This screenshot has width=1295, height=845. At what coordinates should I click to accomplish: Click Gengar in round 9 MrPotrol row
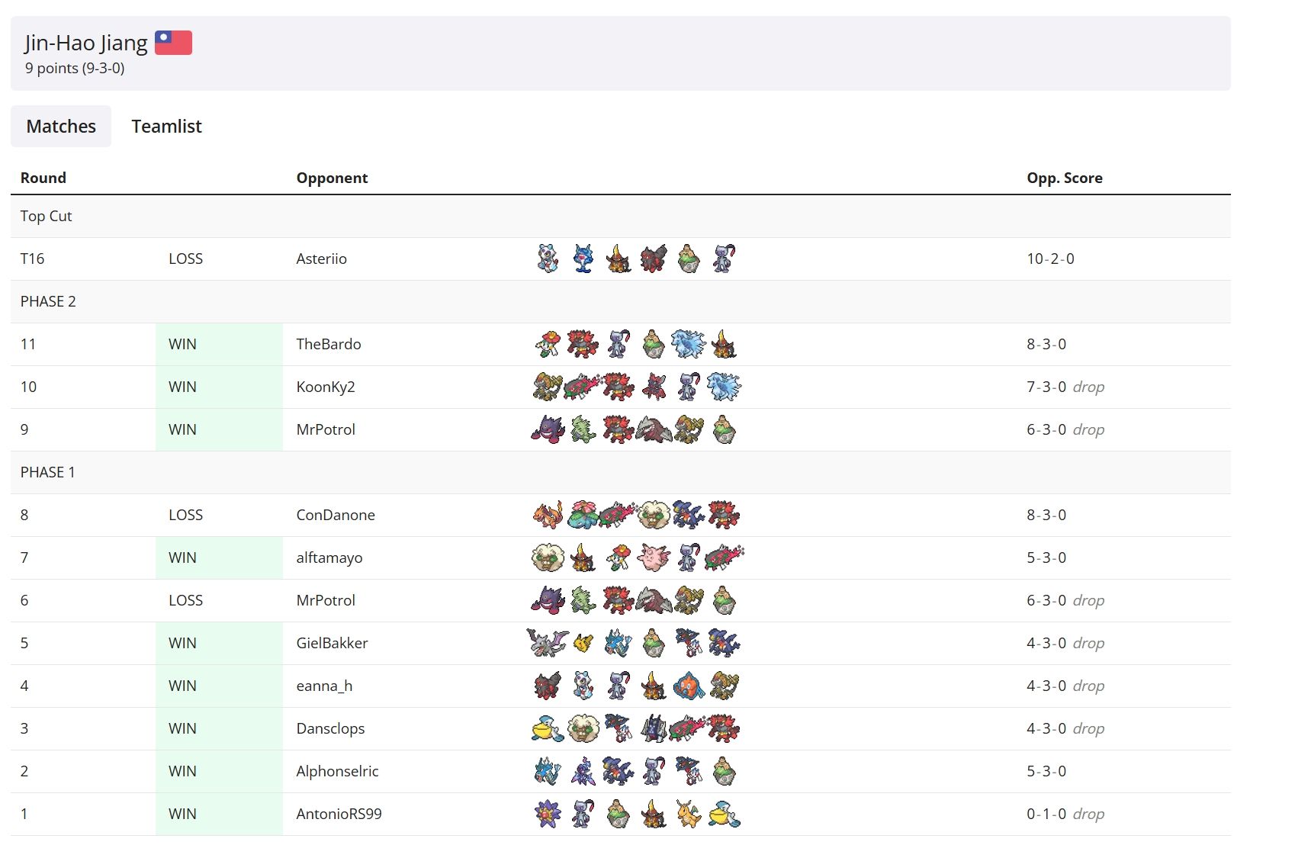[548, 429]
